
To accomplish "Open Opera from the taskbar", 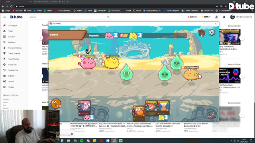I will click(x=101, y=141).
